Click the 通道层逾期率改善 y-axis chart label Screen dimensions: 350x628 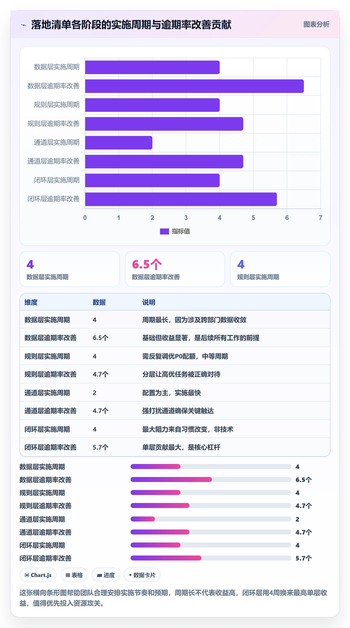[x=53, y=161]
